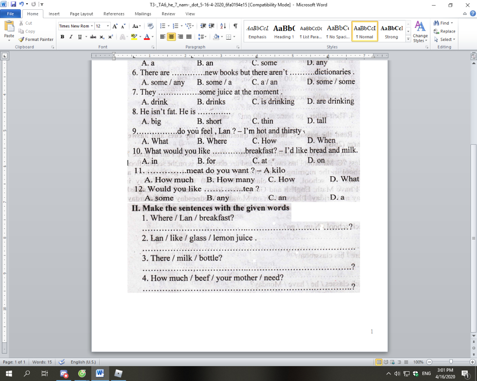Open the Font dialog launcher
The width and height of the screenshot is (477, 381).
[153, 47]
